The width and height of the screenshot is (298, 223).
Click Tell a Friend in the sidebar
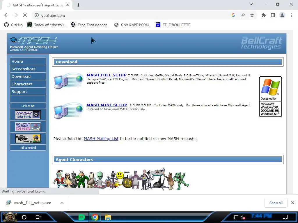(28, 148)
